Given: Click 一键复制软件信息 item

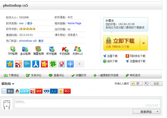Looking at the screenshot, I should click(x=106, y=75).
